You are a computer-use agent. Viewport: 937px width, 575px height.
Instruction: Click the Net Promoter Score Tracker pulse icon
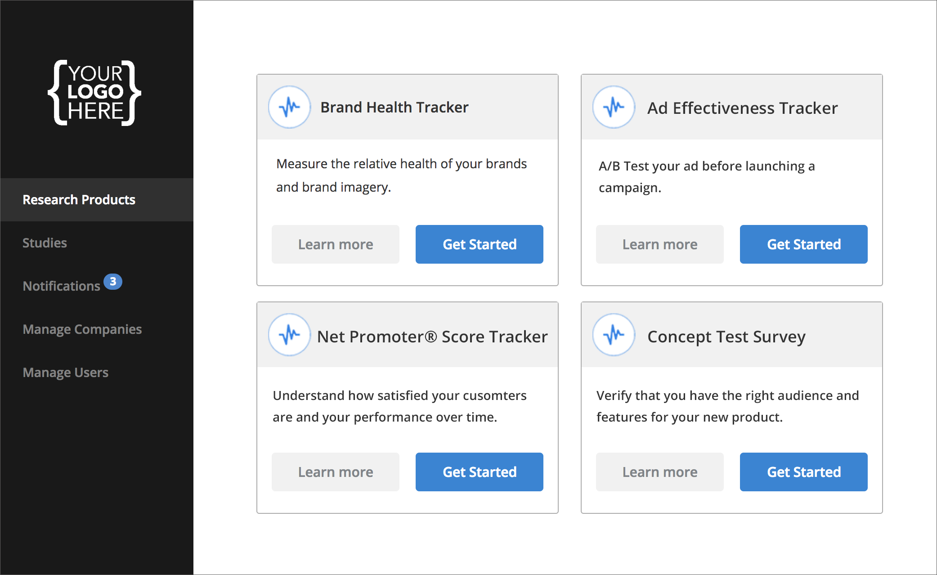[289, 335]
